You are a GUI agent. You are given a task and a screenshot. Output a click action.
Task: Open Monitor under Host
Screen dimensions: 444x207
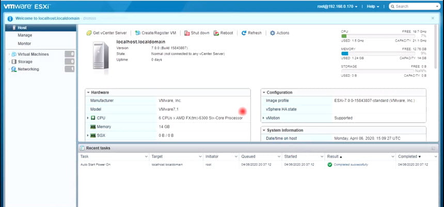click(24, 44)
